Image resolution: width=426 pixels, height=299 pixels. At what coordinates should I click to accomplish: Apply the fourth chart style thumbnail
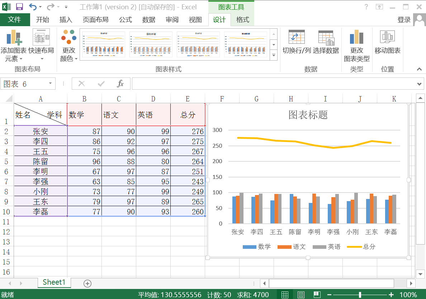[246, 44]
